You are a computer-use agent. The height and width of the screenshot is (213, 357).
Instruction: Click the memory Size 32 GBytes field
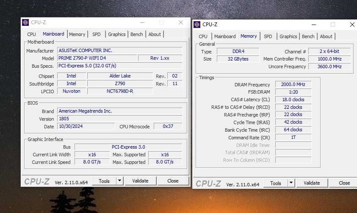[238, 59]
